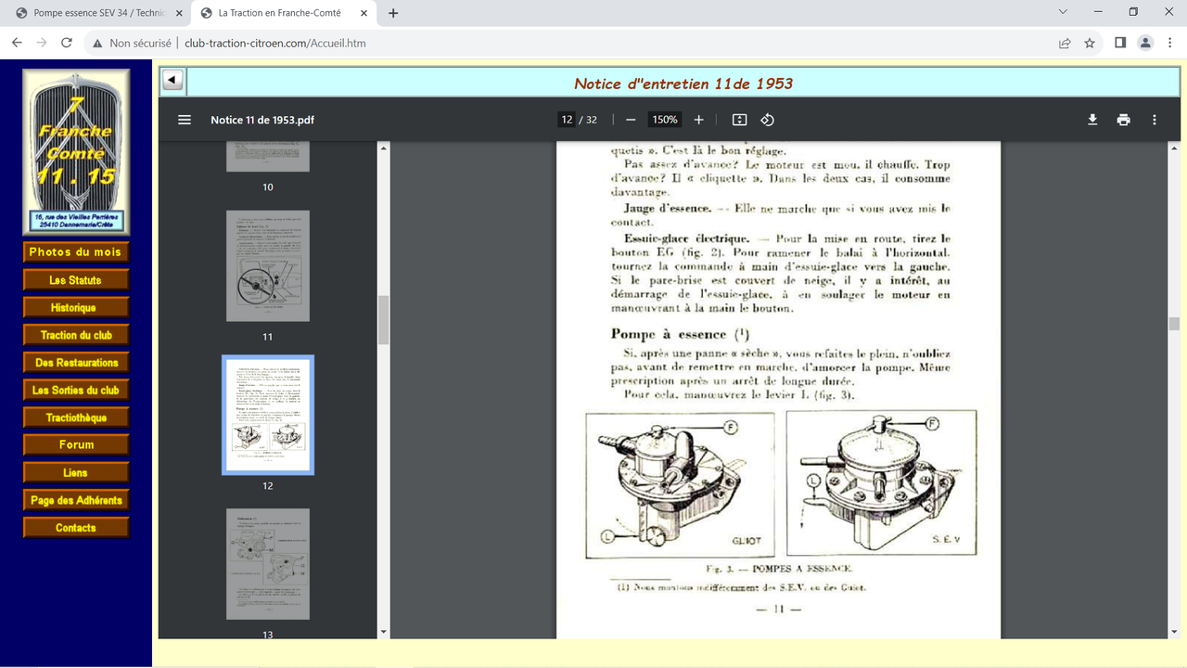Go forward in browser history
Viewport: 1187px width, 668px height.
(42, 43)
